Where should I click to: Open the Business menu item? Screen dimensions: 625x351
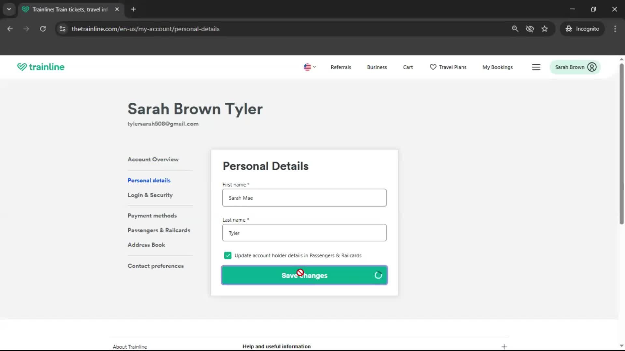click(377, 67)
